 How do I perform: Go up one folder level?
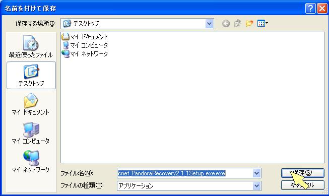[x=237, y=23]
